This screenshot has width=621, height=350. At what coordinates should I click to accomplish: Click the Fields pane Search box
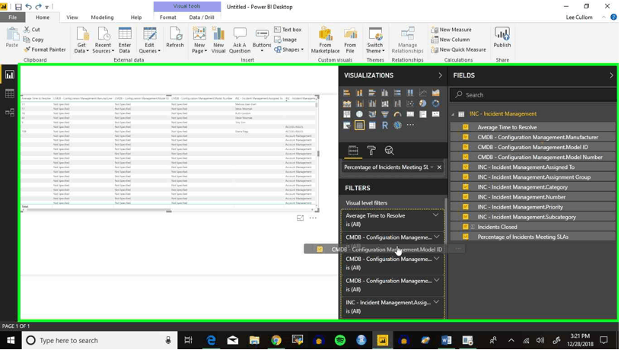(533, 94)
